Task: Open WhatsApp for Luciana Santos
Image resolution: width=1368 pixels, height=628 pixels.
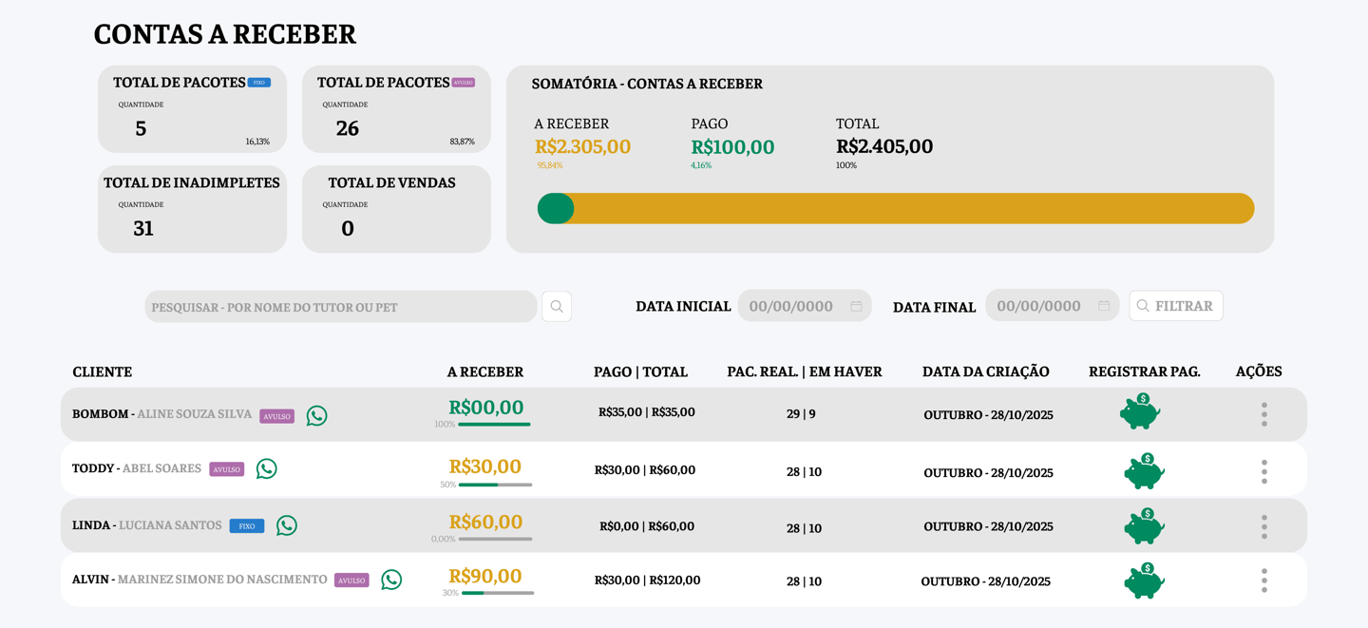Action: coord(287,525)
